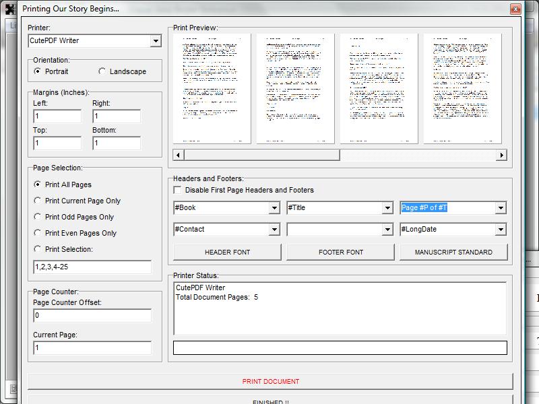Screen dimensions: 539x404
Task: Close the Printing dialog window
Action: (515, 9)
